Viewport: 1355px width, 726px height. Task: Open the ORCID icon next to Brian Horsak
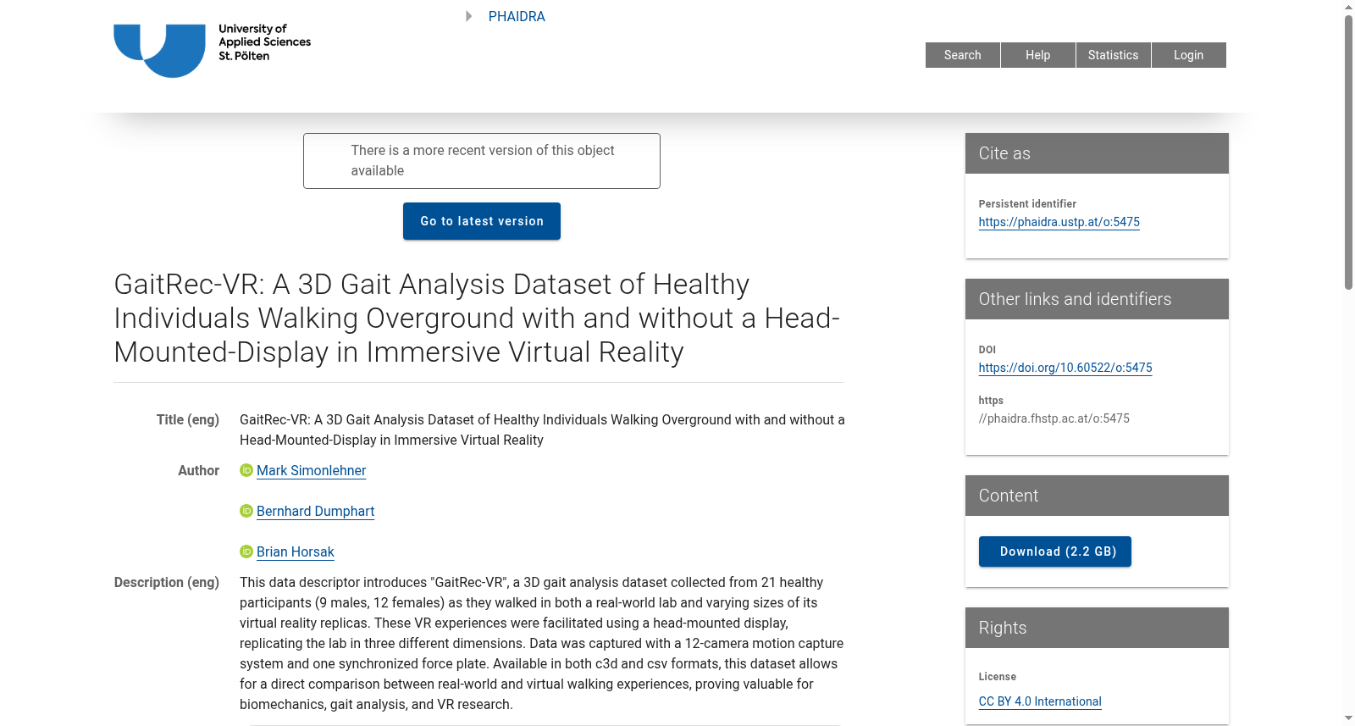pyautogui.click(x=246, y=551)
